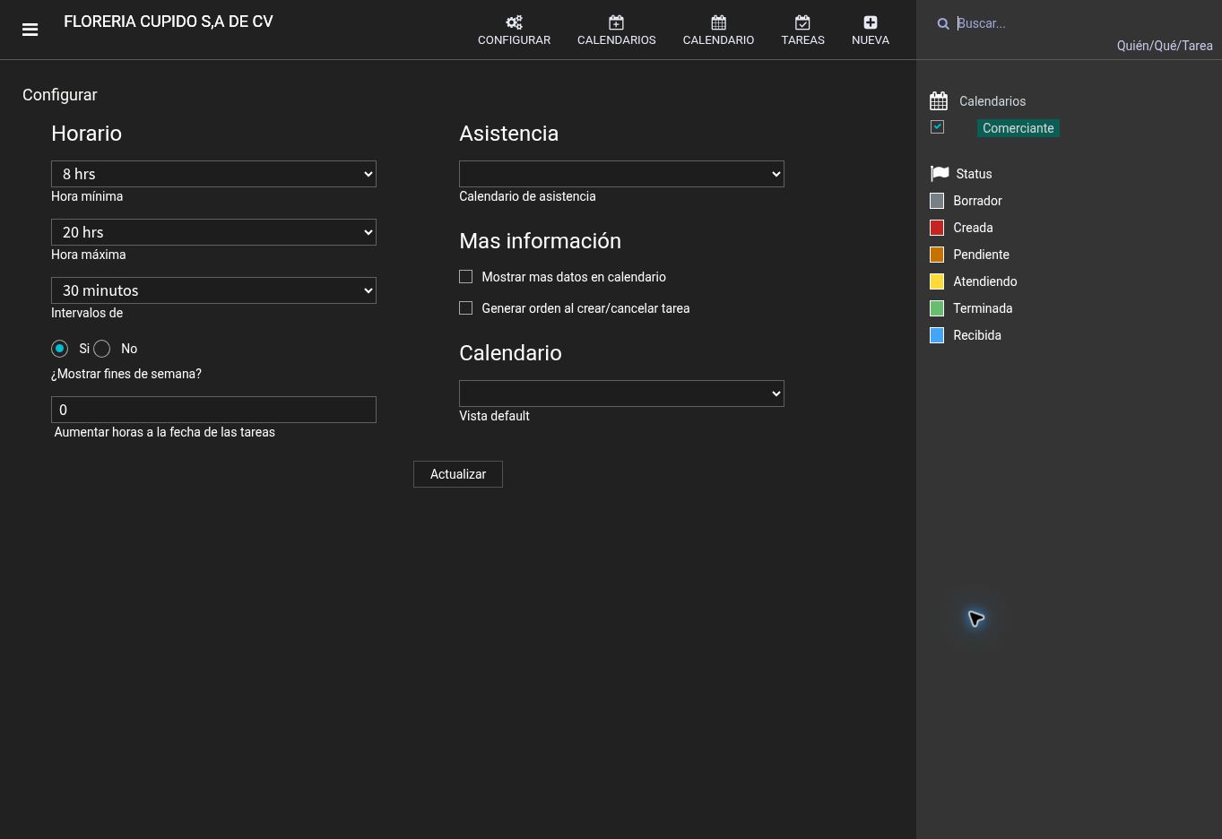This screenshot has height=839, width=1222.
Task: Select the Si weekend radio button
Action: [x=59, y=349]
